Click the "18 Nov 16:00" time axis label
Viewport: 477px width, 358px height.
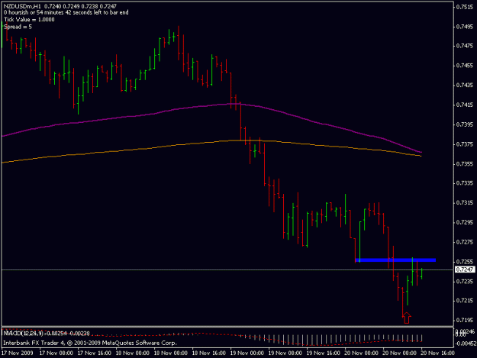point(208,353)
